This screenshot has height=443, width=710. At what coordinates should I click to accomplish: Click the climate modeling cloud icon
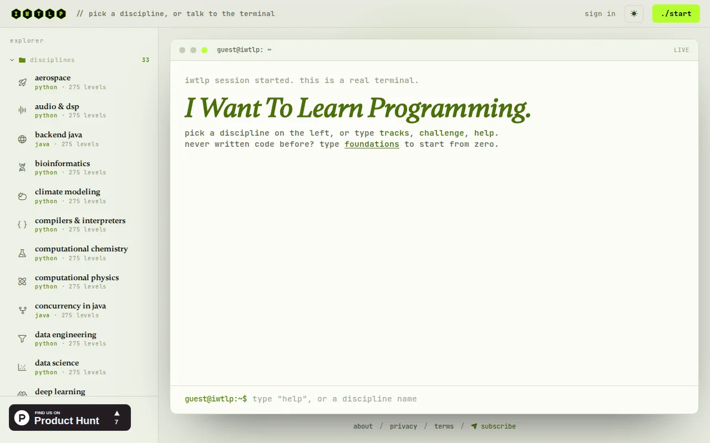[22, 196]
